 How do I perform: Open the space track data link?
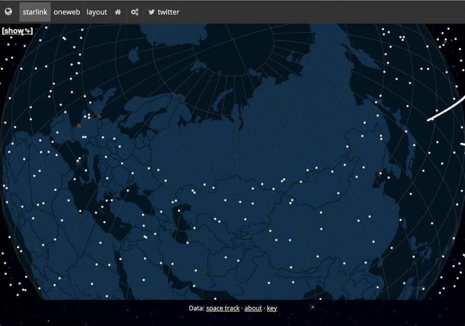click(x=223, y=308)
